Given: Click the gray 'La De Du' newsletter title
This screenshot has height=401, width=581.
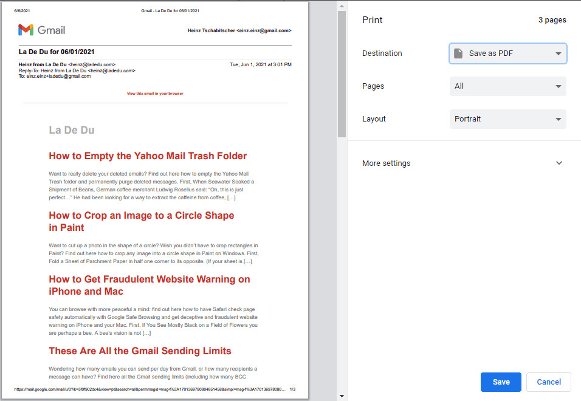Looking at the screenshot, I should [x=72, y=131].
